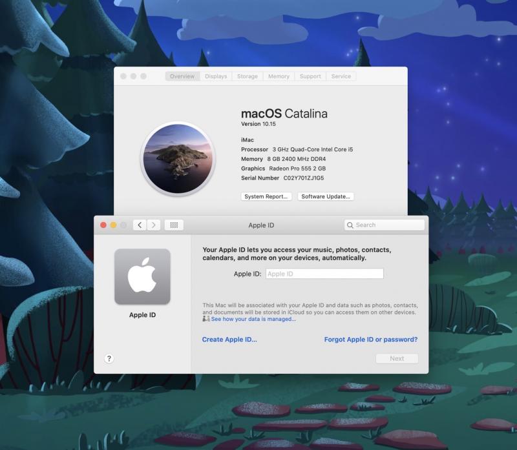
Task: Go back with the left chevron button
Action: [140, 225]
